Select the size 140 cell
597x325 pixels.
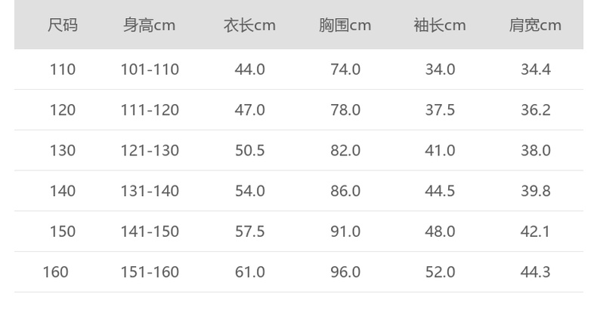click(63, 191)
